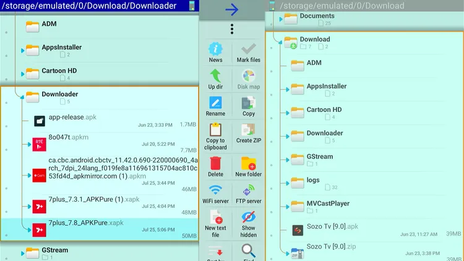Click the device icon in left path bar
Viewport: 464px width, 261px height.
pos(192,6)
